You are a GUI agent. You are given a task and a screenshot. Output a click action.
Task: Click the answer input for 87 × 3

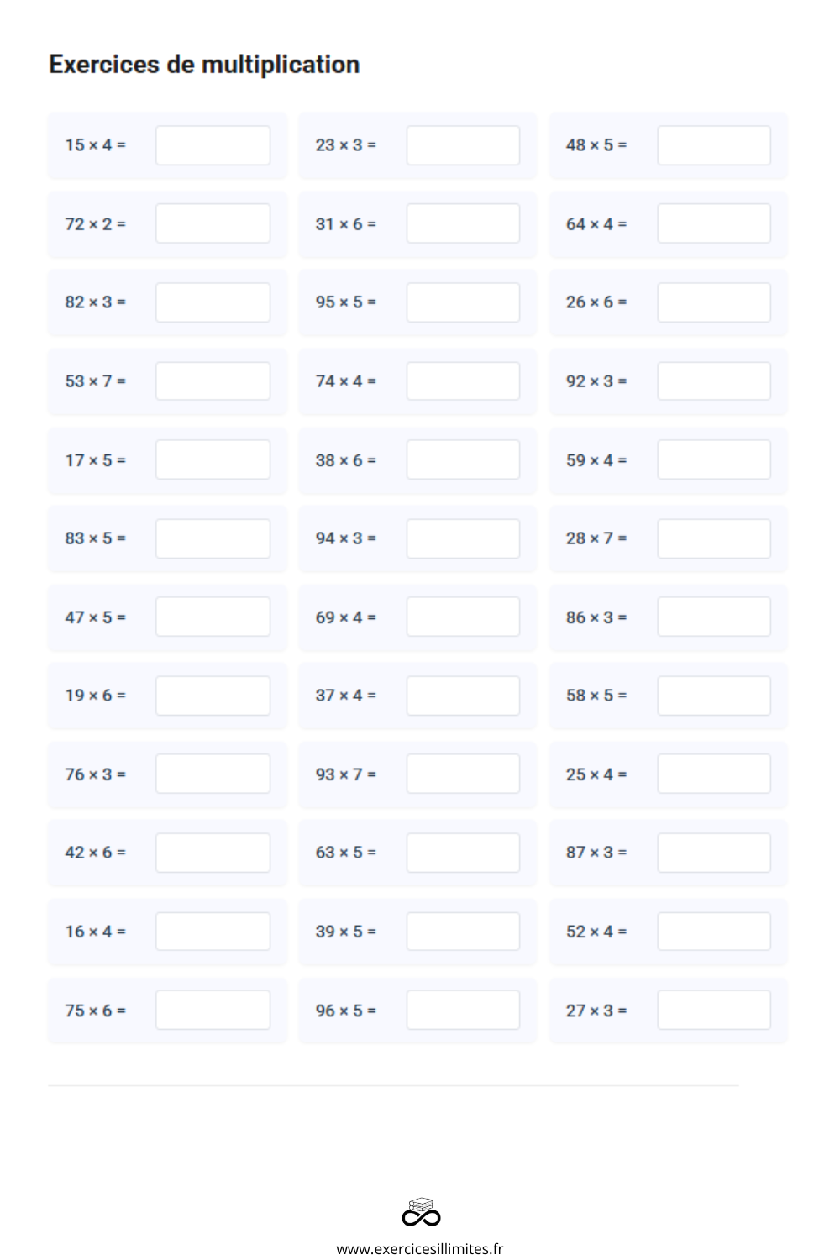coord(713,853)
